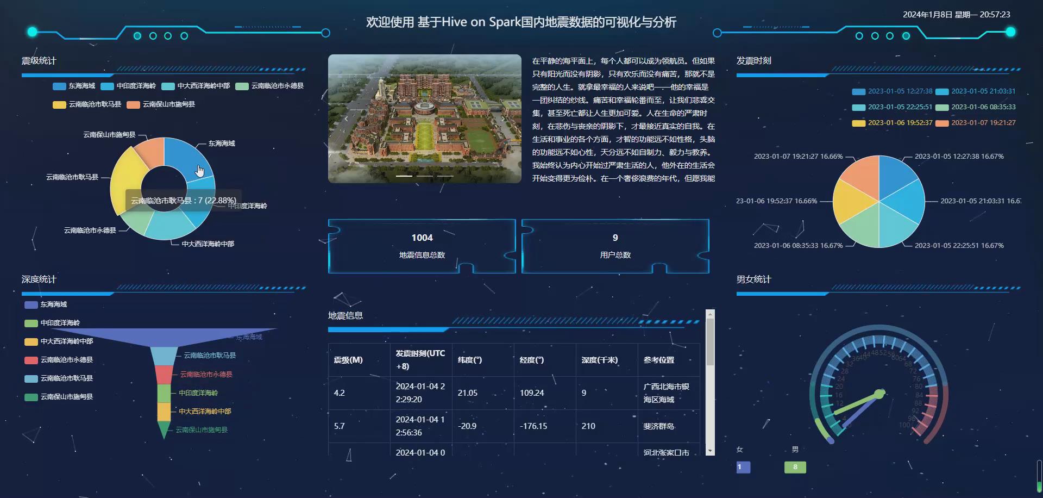Click the 1004 地震信息总数 card
The image size is (1043, 498).
(x=422, y=246)
